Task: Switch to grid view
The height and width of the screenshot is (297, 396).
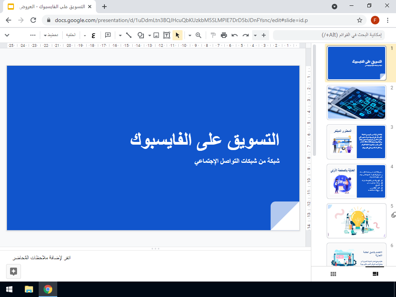Action: 333,274
